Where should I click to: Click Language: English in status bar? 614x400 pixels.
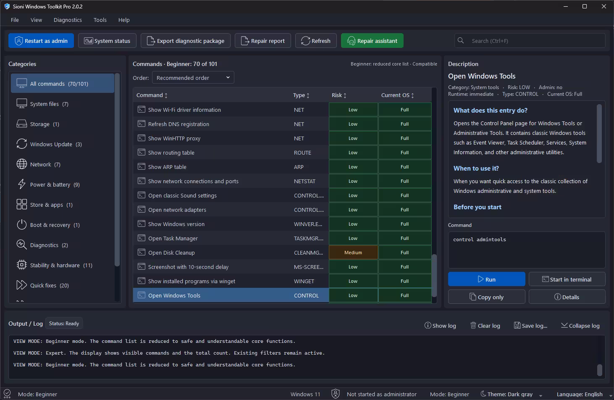pyautogui.click(x=580, y=394)
